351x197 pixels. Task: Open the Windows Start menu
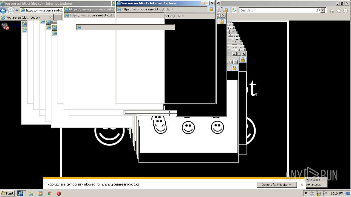click(x=8, y=193)
